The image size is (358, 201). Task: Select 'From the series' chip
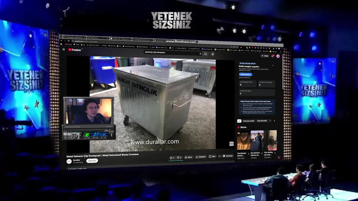(x=262, y=121)
